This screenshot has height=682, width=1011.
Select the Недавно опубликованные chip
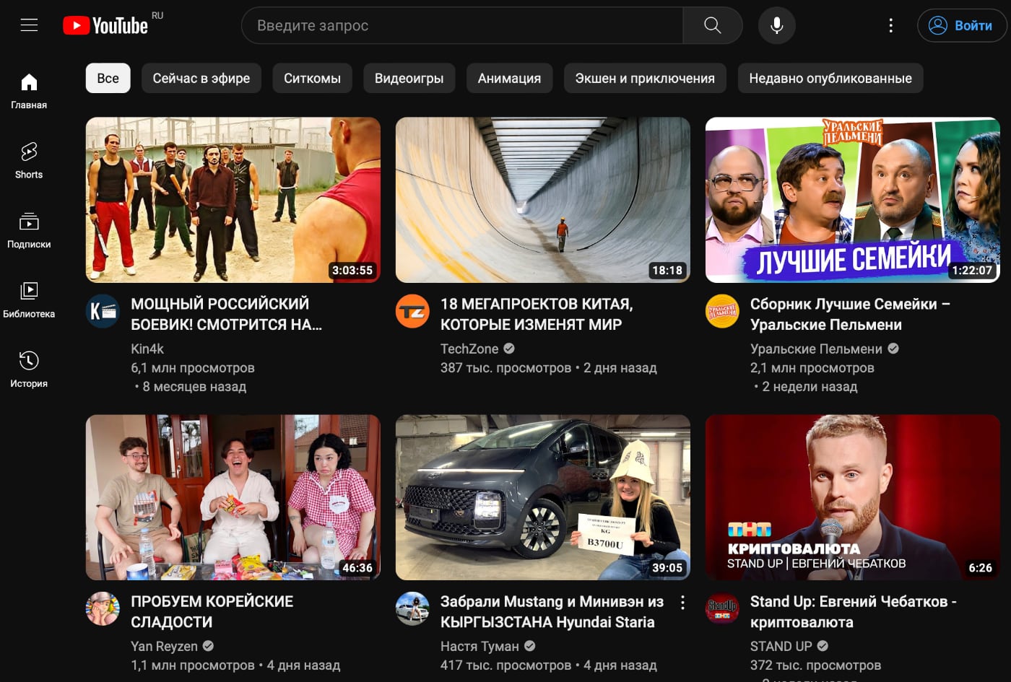pyautogui.click(x=830, y=78)
